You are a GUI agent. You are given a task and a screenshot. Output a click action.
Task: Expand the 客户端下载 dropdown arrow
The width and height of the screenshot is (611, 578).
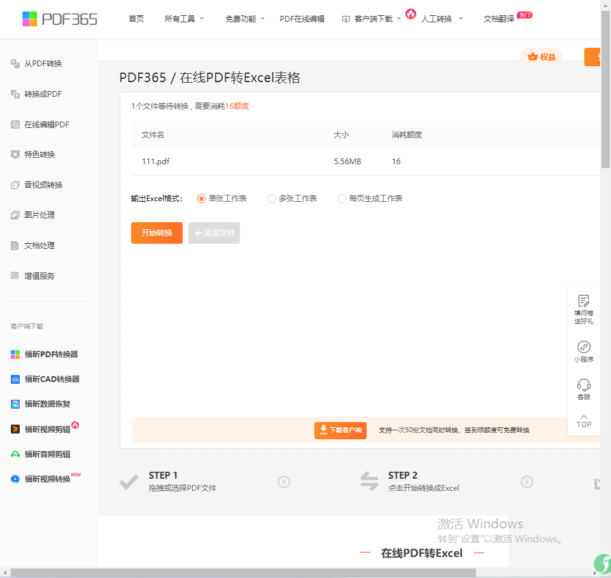(399, 18)
